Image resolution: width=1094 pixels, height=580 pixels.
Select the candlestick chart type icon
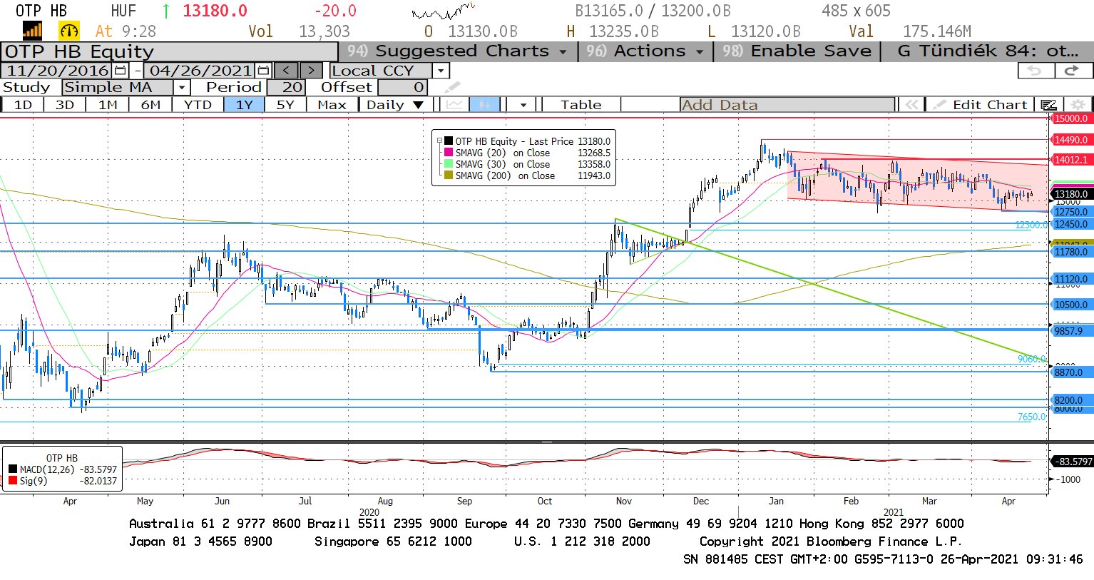tap(484, 105)
